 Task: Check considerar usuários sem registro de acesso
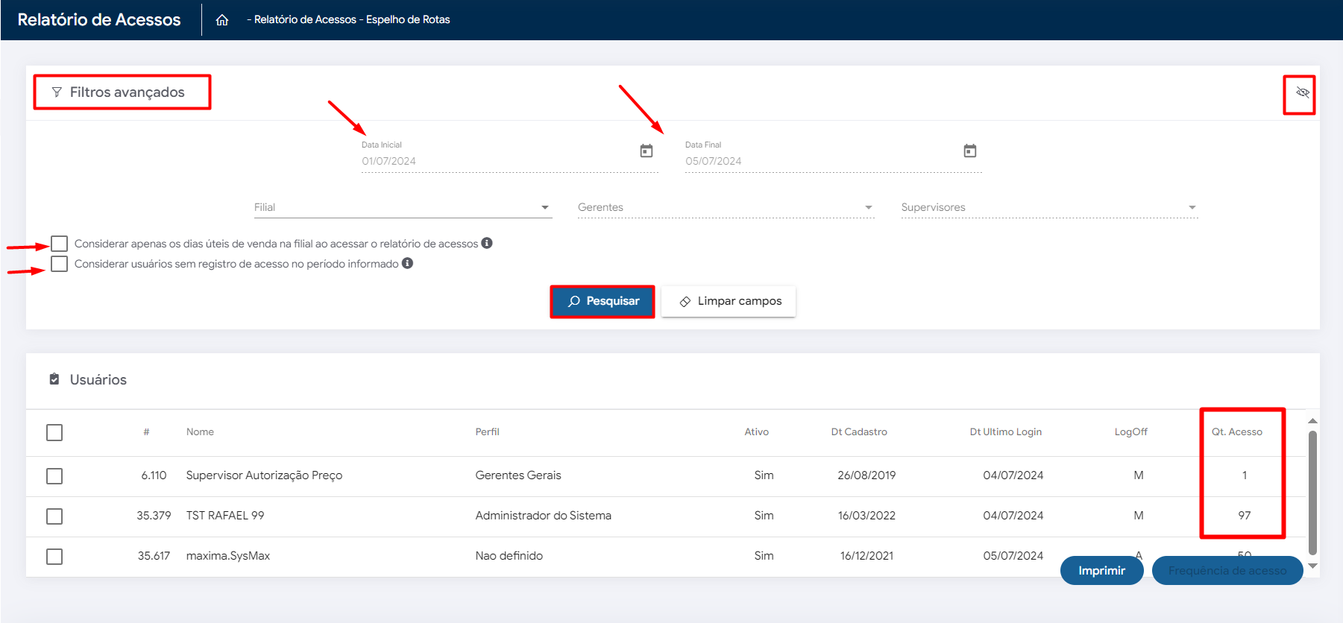coord(60,264)
